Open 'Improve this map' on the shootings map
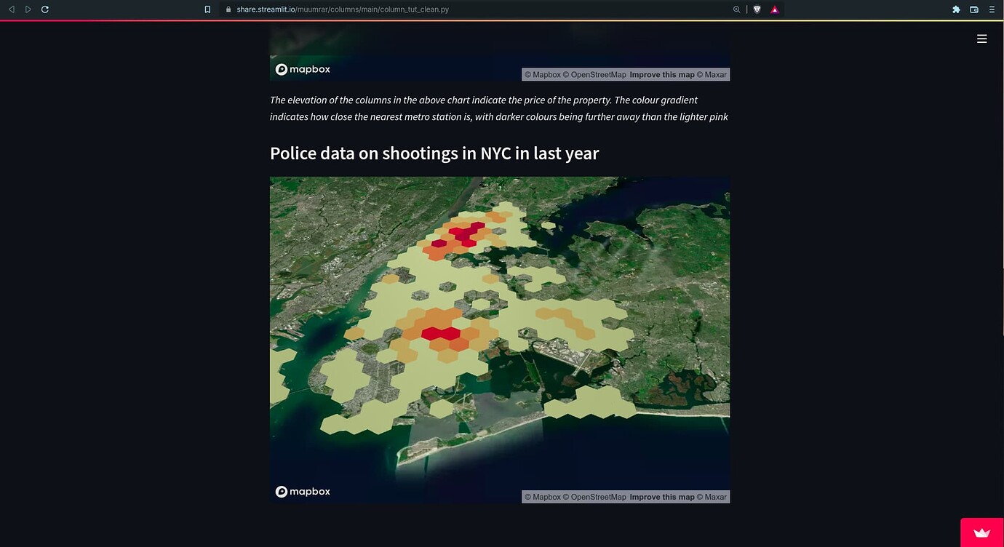This screenshot has height=547, width=1004. point(661,497)
